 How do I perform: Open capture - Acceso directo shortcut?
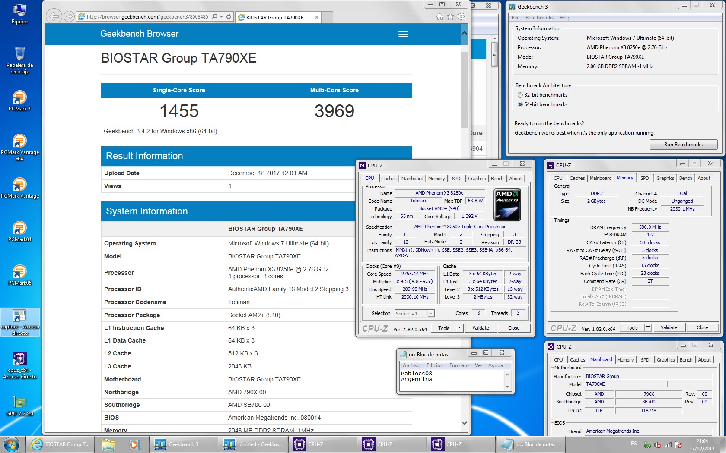point(20,322)
